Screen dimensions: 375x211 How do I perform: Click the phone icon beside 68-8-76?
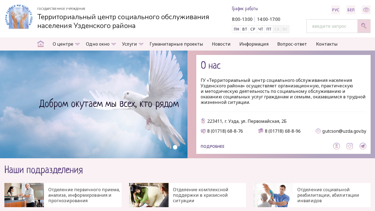pyautogui.click(x=203, y=131)
